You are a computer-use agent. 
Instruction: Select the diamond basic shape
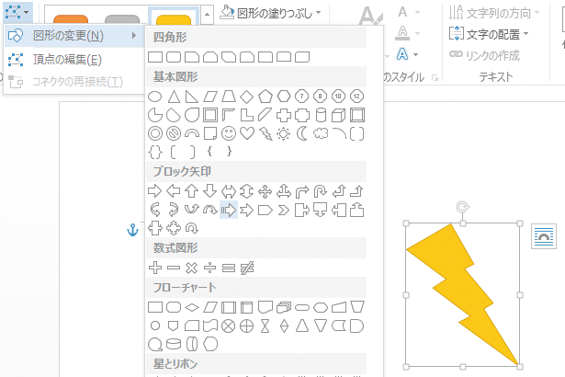(x=247, y=97)
